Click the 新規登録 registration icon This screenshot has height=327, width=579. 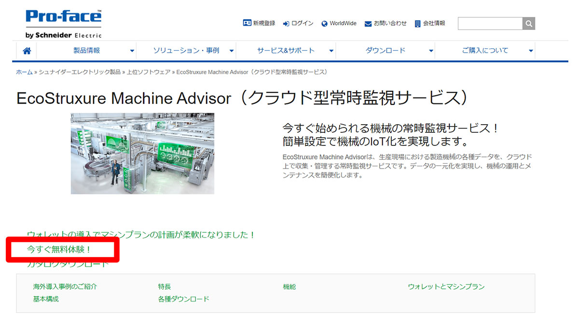point(247,23)
